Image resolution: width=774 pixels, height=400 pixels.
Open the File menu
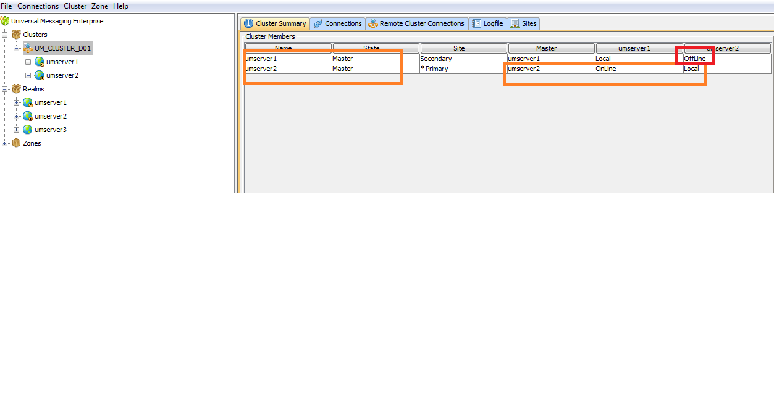(x=6, y=6)
